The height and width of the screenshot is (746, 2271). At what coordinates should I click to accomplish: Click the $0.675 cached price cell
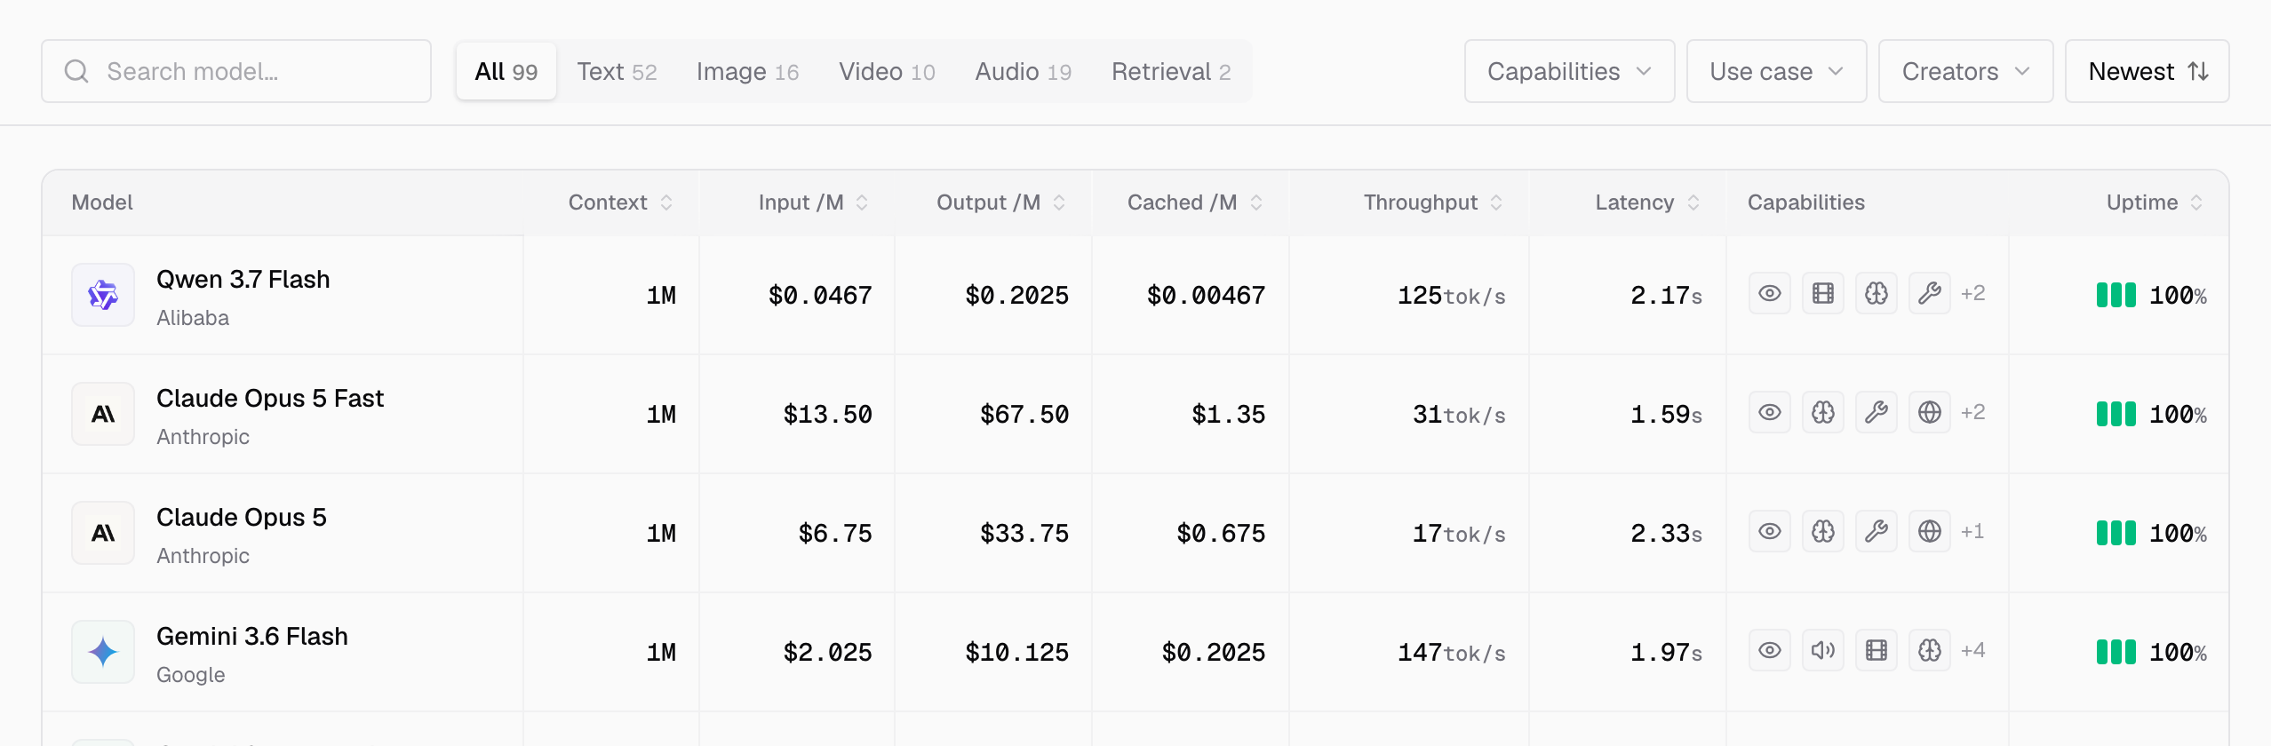coord(1221,533)
